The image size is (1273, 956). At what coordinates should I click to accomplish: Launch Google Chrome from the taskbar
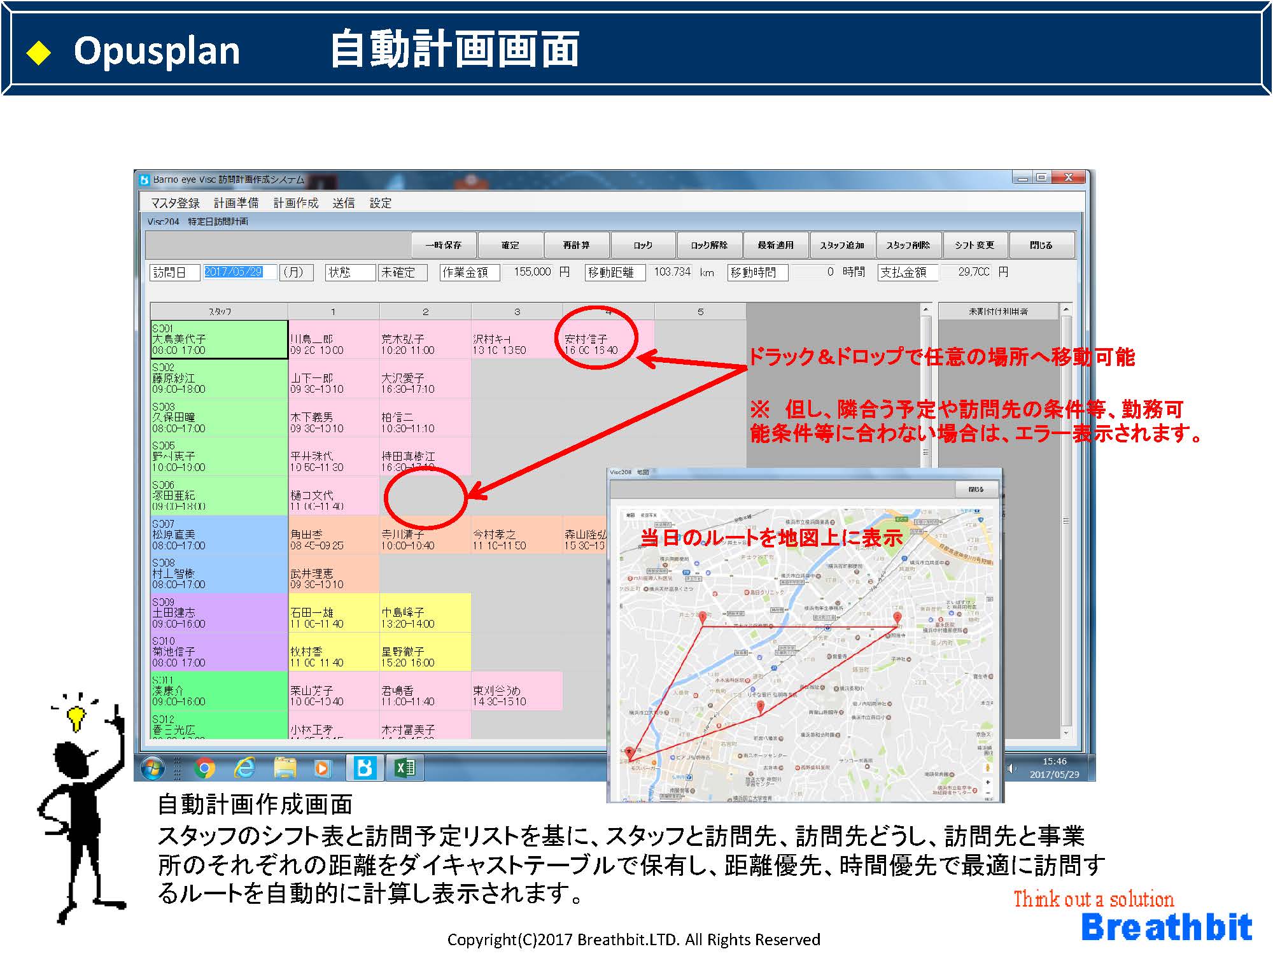(x=204, y=768)
